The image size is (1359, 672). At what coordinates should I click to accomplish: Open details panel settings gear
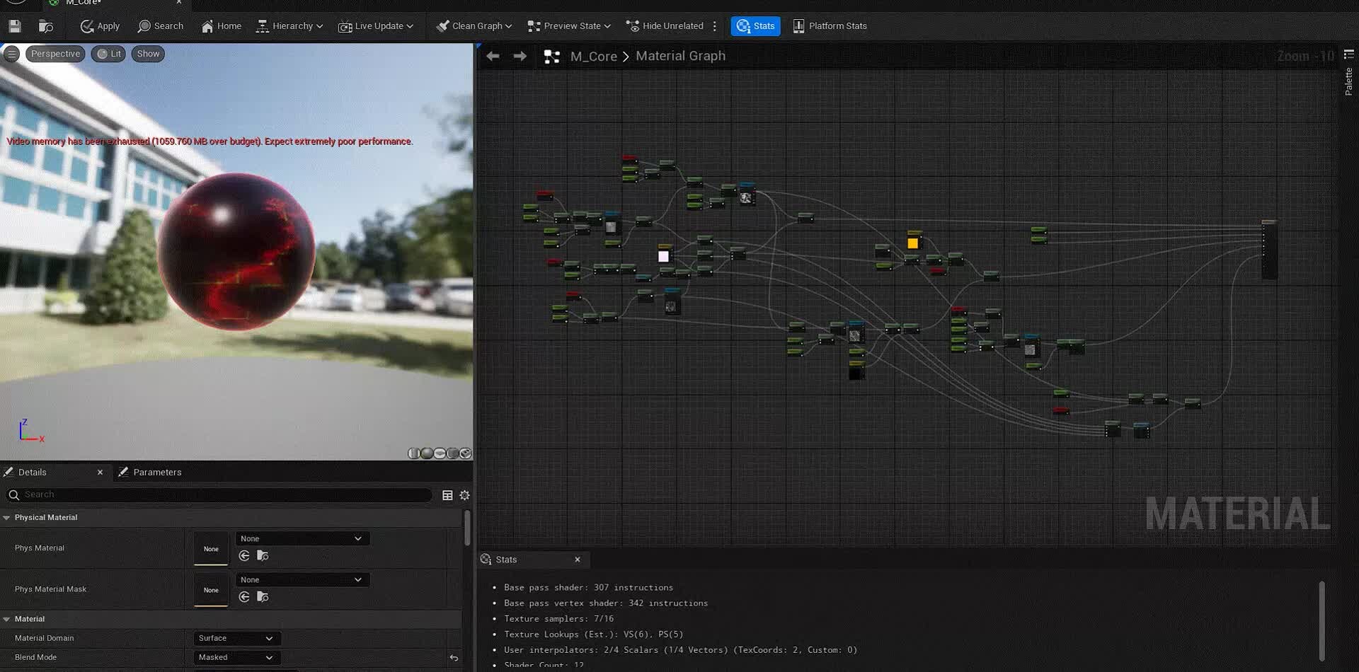pyautogui.click(x=464, y=495)
